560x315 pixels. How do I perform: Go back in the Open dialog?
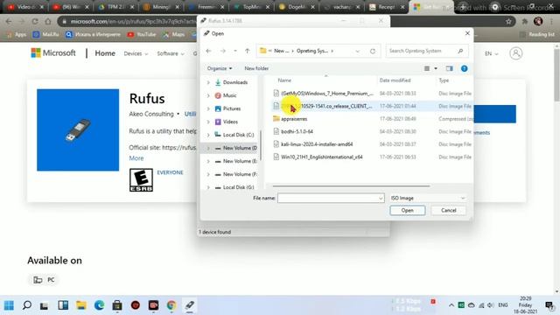pos(208,51)
